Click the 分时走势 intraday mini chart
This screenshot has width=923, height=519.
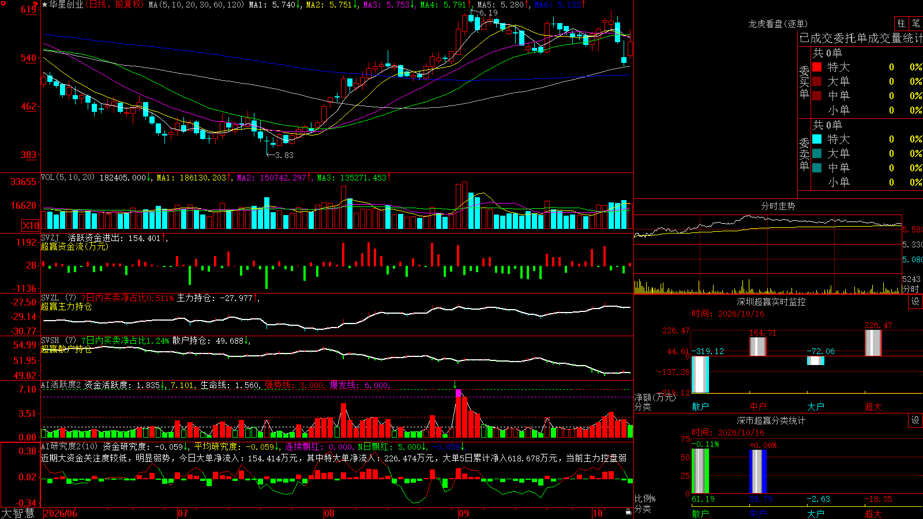[768, 254]
